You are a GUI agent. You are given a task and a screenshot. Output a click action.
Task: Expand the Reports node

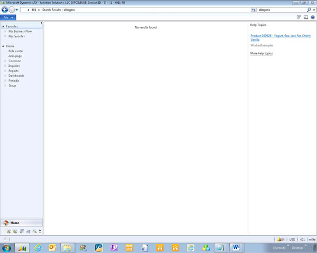5,71
